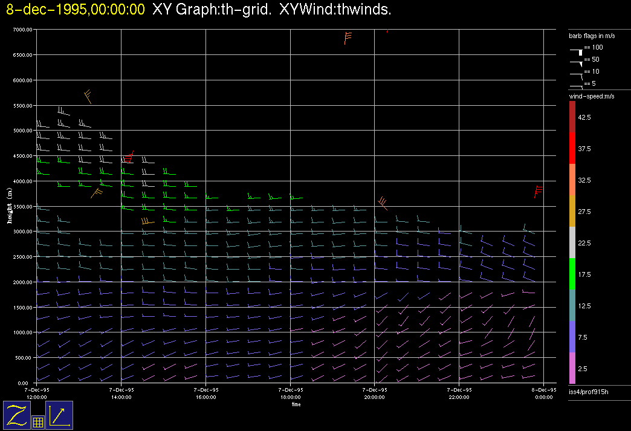Click the XY graph arrow icon
This screenshot has height=431, width=631.
[59, 415]
